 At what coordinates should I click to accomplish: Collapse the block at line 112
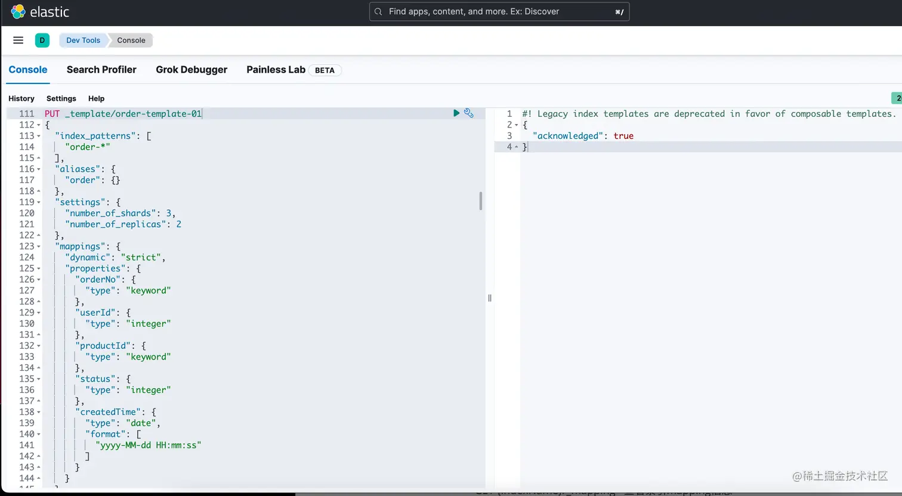39,125
